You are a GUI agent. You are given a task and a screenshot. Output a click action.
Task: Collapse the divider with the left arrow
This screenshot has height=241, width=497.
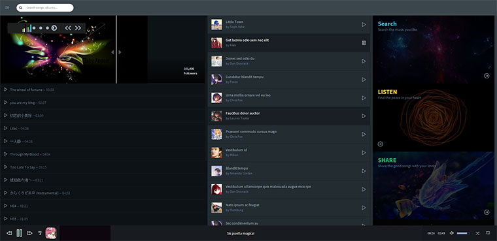click(112, 52)
